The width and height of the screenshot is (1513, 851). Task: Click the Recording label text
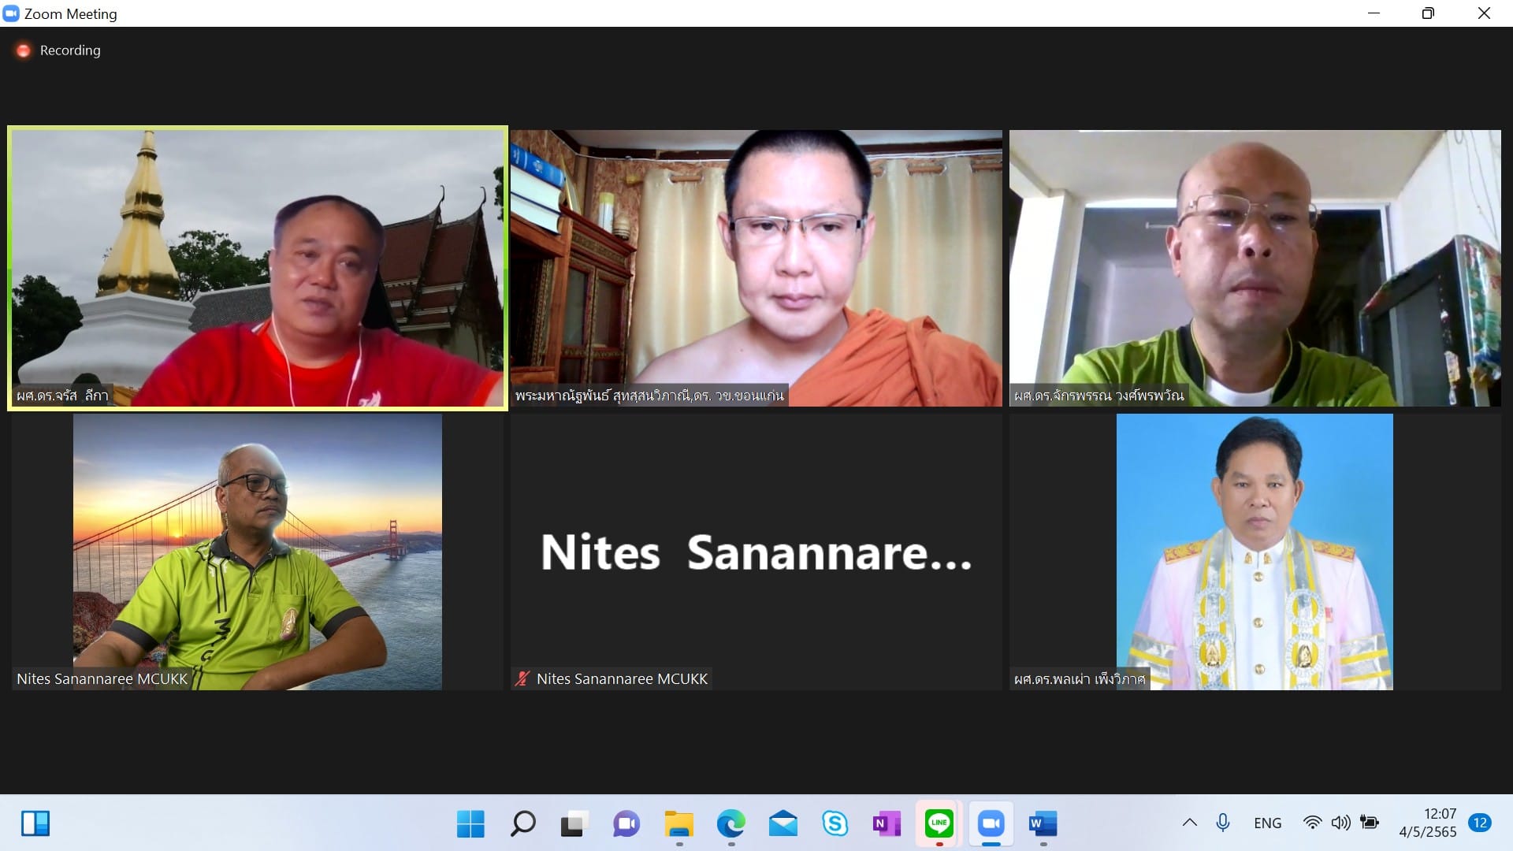(x=70, y=50)
